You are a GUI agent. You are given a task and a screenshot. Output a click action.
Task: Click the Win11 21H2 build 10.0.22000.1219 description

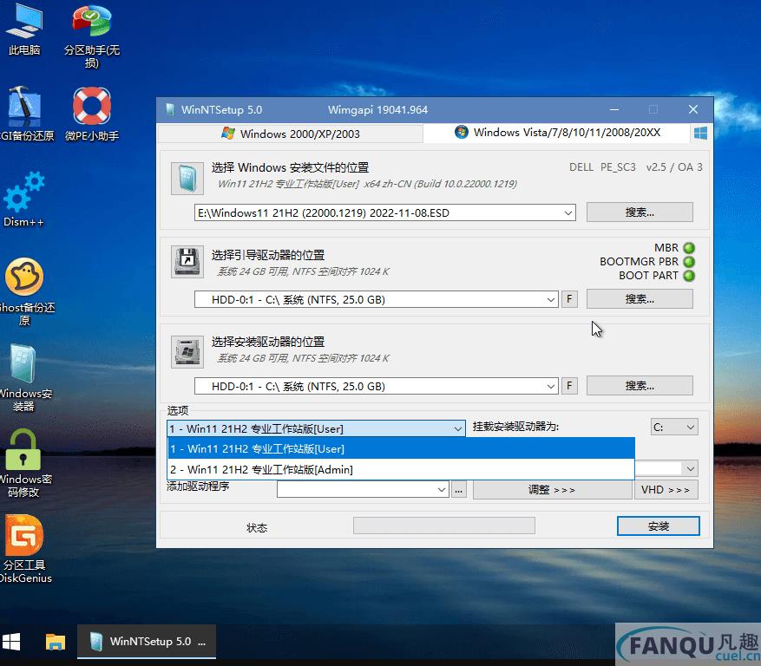coord(367,184)
